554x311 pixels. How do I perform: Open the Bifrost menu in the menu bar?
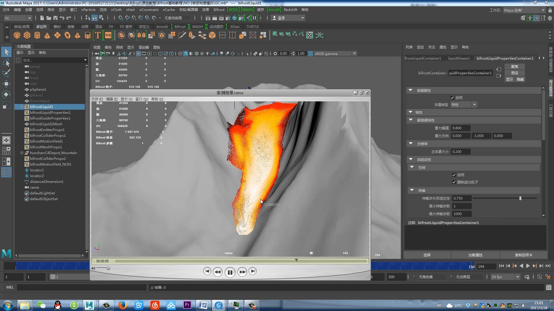coord(219,10)
